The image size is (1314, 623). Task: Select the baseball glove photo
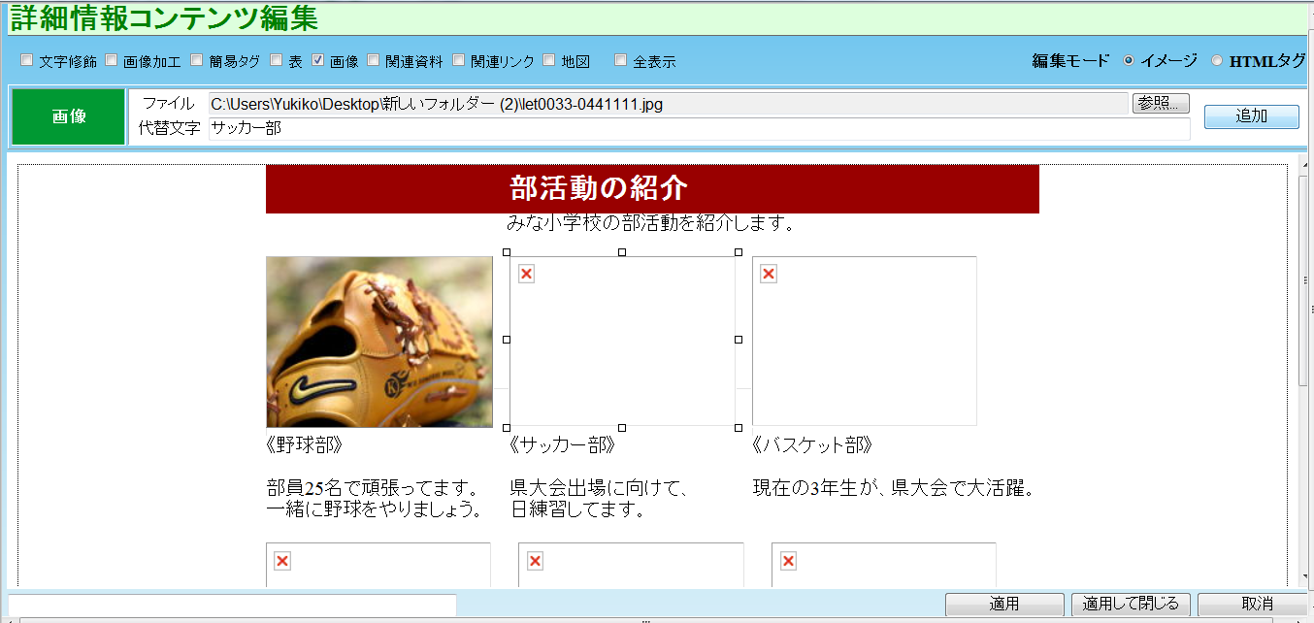[379, 342]
